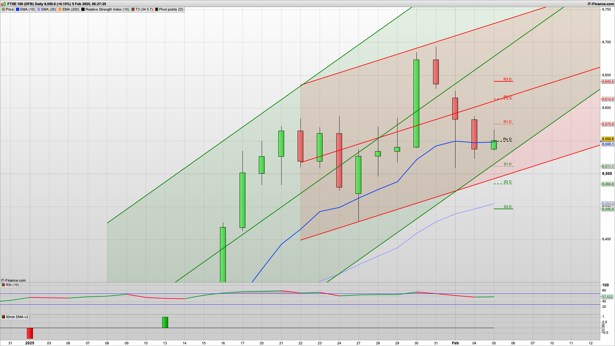Select the red candle on the 31st
Image resolution: width=615 pixels, height=346 pixels.
(436, 72)
